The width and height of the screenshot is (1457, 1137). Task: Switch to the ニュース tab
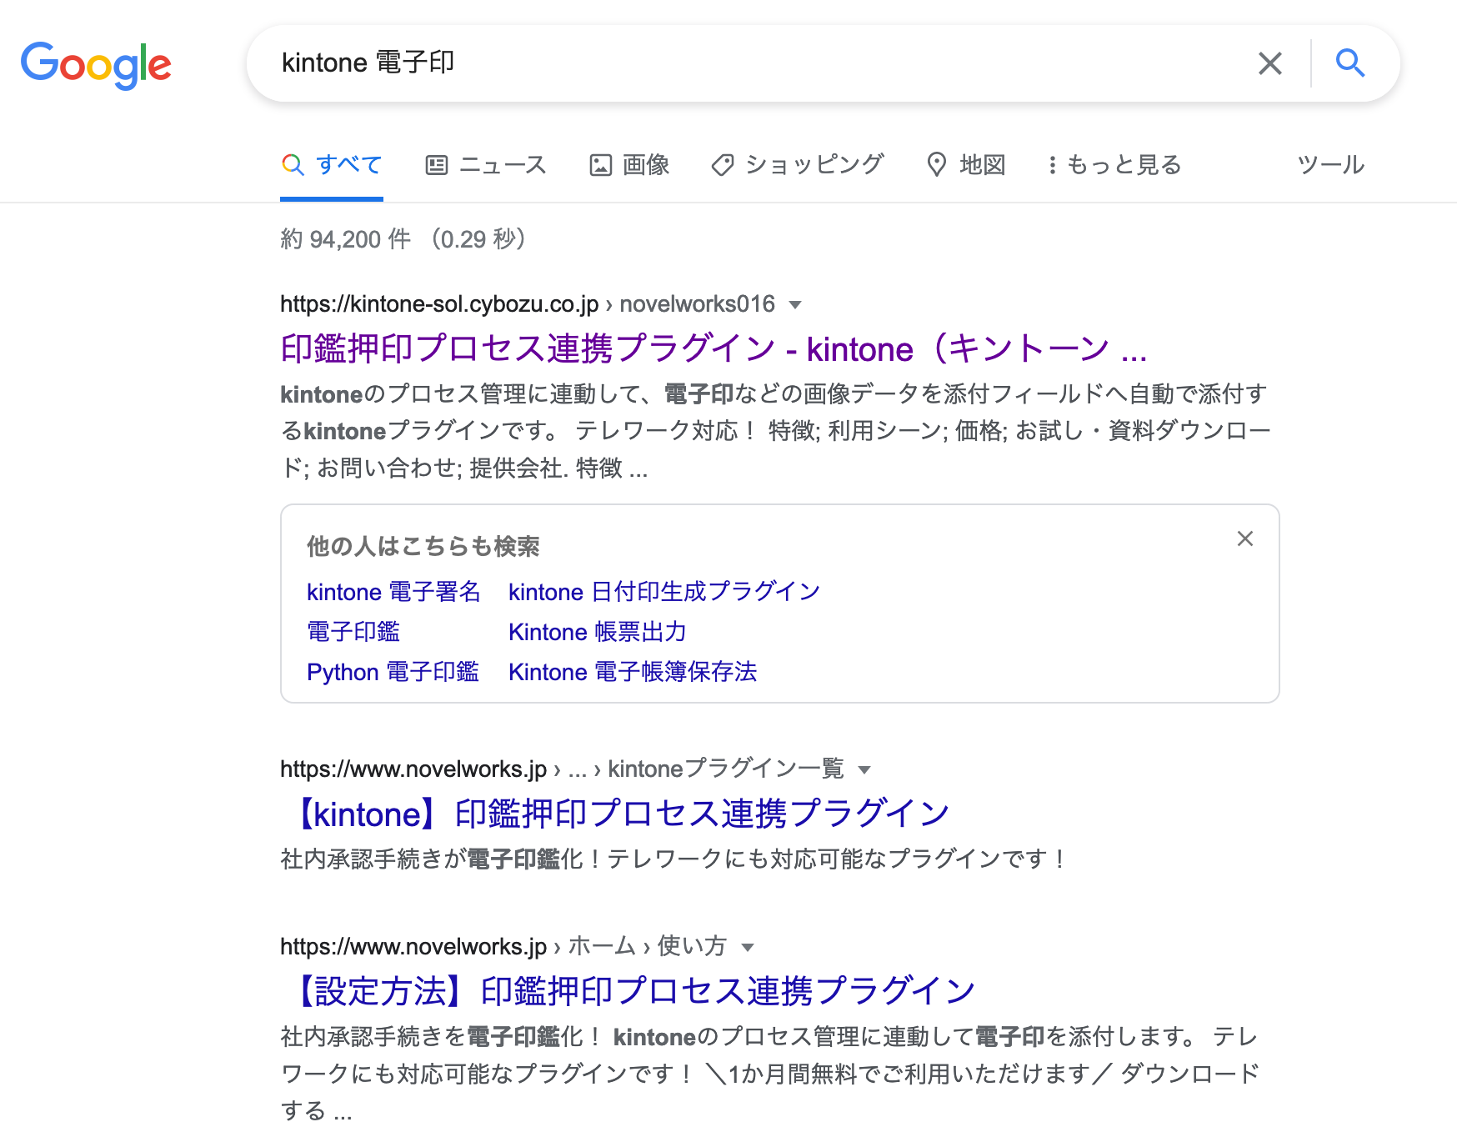pyautogui.click(x=486, y=165)
